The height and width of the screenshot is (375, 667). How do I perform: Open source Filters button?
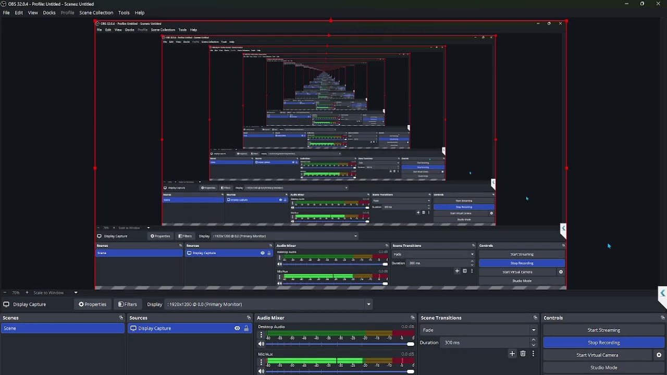coord(127,304)
